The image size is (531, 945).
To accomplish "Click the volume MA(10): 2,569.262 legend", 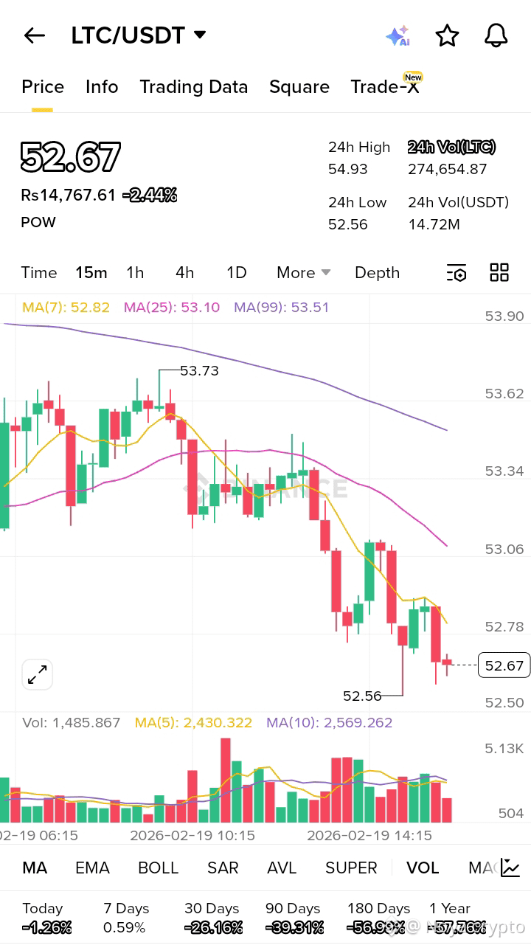I will tap(330, 723).
